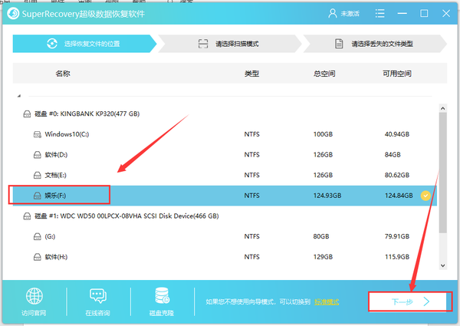
Task: Select the 文档(E:) partition
Action: point(225,175)
